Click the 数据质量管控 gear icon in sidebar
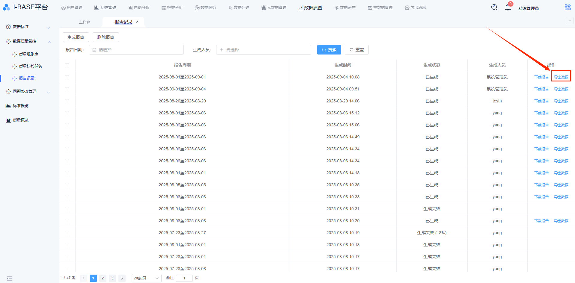 coord(8,41)
